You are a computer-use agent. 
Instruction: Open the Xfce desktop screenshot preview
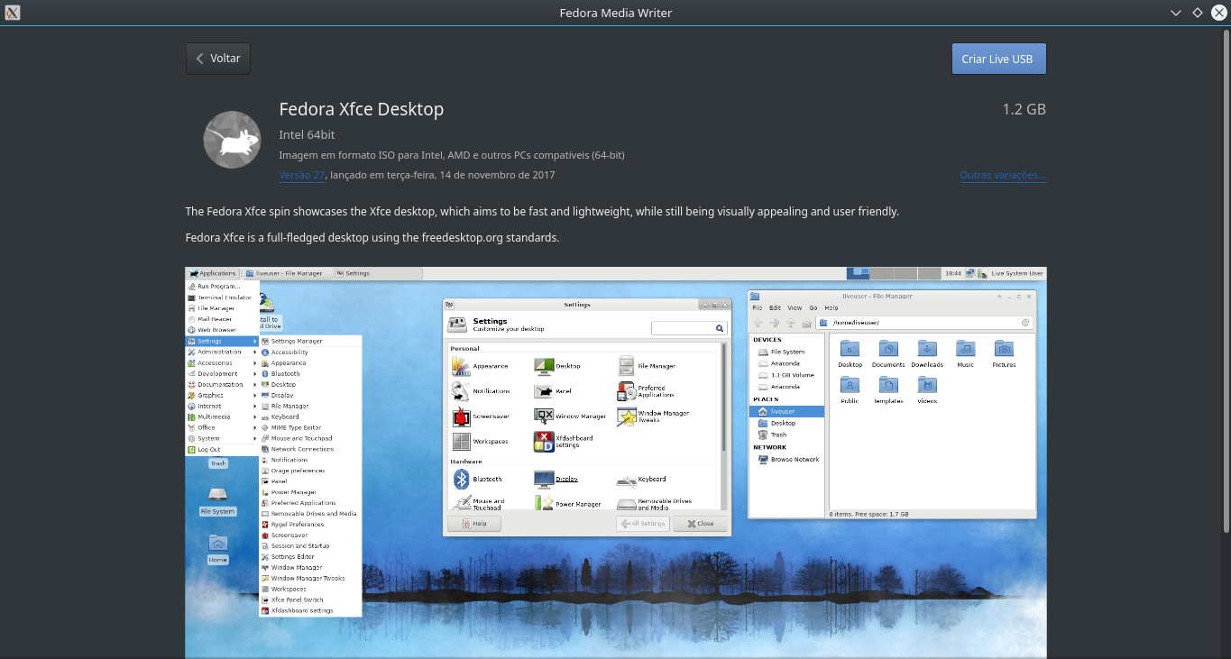tap(616, 462)
